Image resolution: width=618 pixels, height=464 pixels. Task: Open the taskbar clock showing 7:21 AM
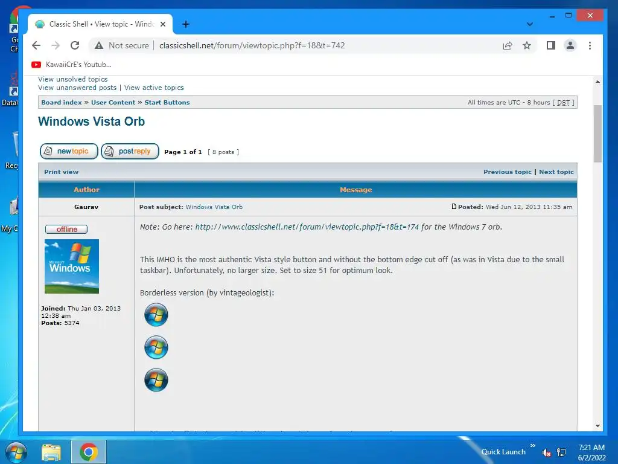point(591,452)
